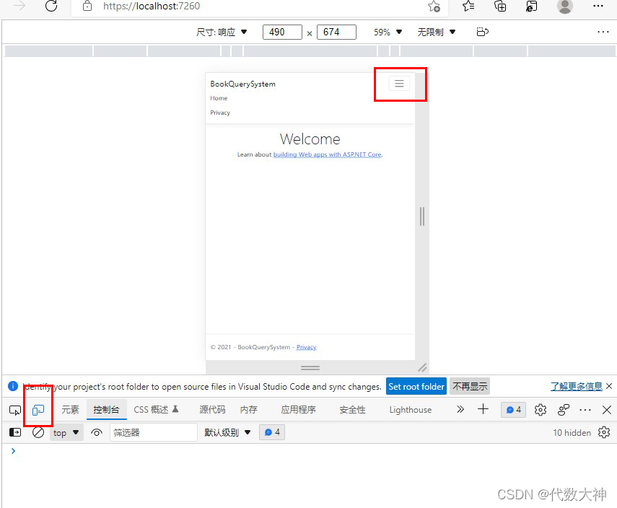Open the Memory tab
The height and width of the screenshot is (508, 617).
click(x=248, y=410)
